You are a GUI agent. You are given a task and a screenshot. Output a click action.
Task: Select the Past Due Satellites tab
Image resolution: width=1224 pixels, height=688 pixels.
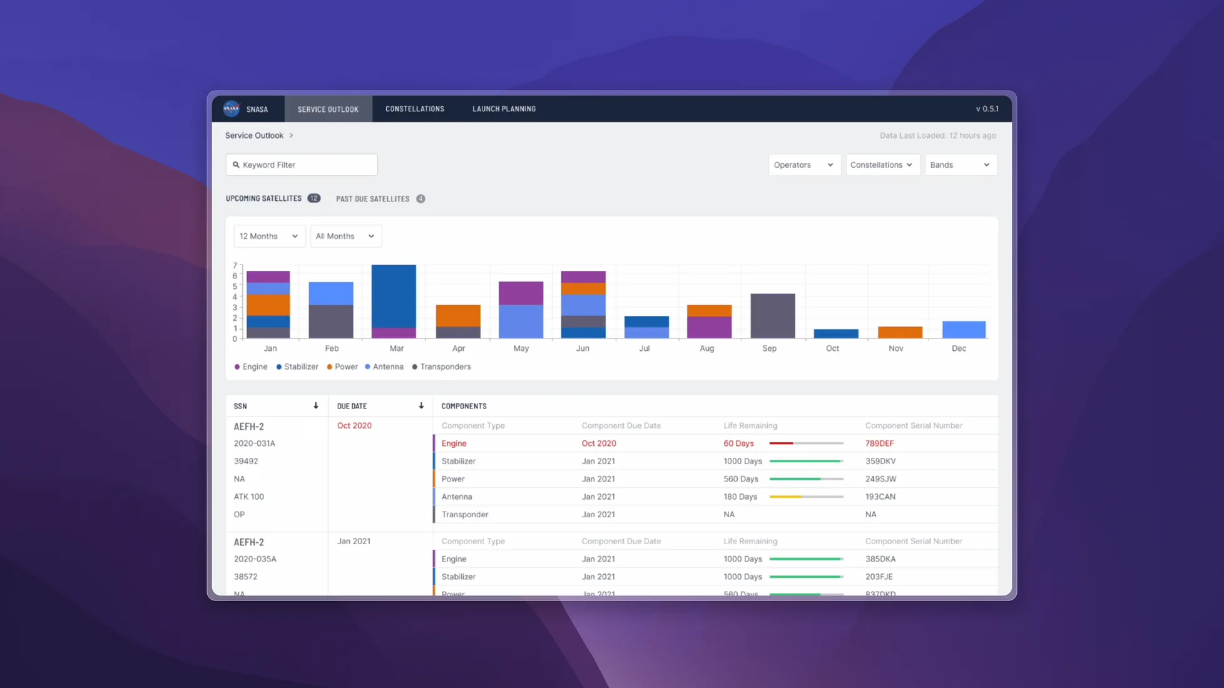coord(380,199)
